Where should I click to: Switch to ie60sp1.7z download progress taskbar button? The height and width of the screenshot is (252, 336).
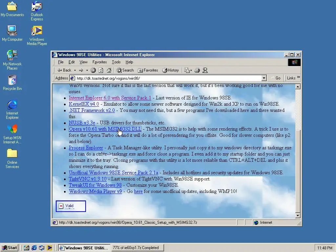(137, 248)
